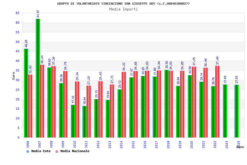Viewport: 247px width, 165px height.
Task: Select the green bar valued 27.55
Action: coord(237,111)
